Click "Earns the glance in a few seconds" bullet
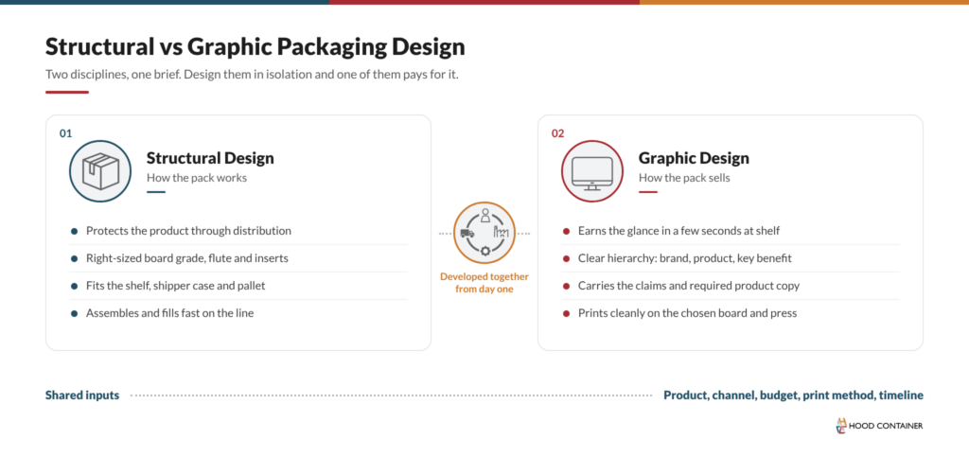 pos(678,231)
